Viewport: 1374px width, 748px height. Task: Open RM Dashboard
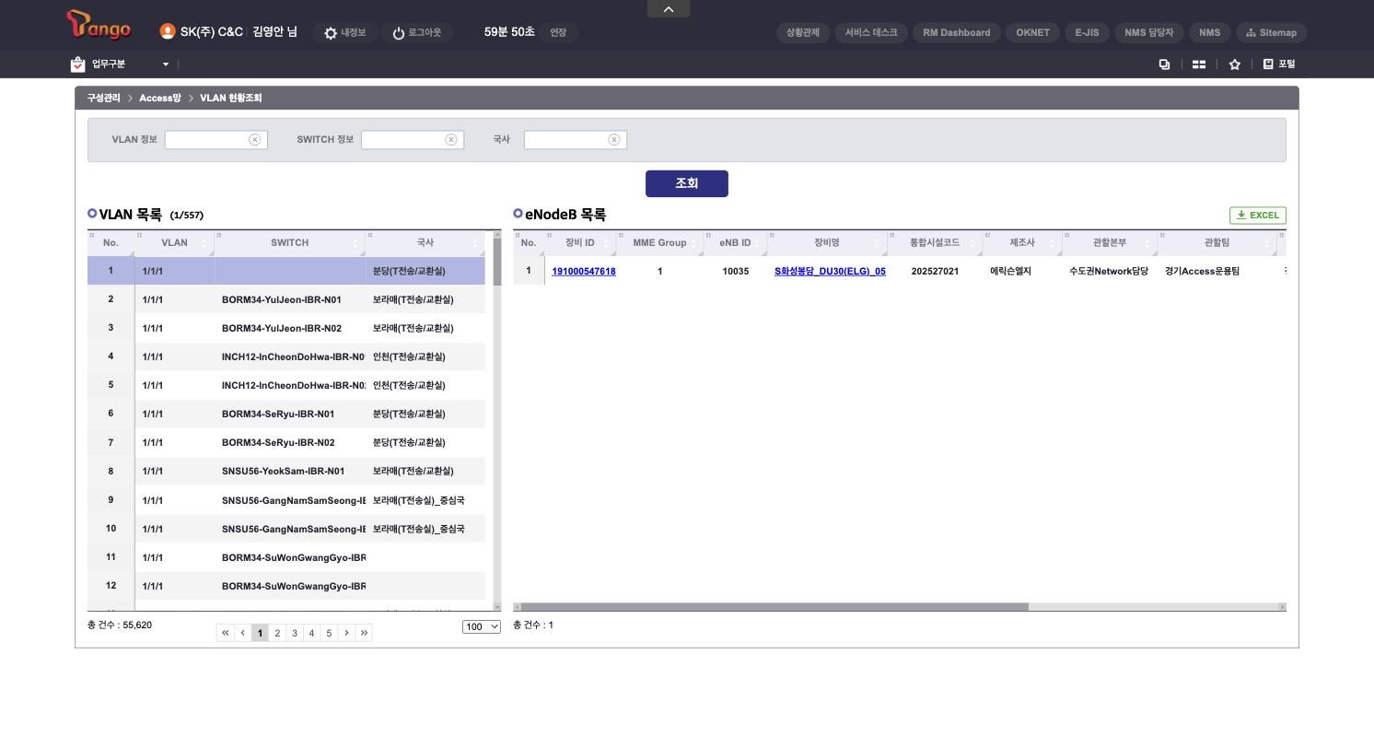(957, 32)
